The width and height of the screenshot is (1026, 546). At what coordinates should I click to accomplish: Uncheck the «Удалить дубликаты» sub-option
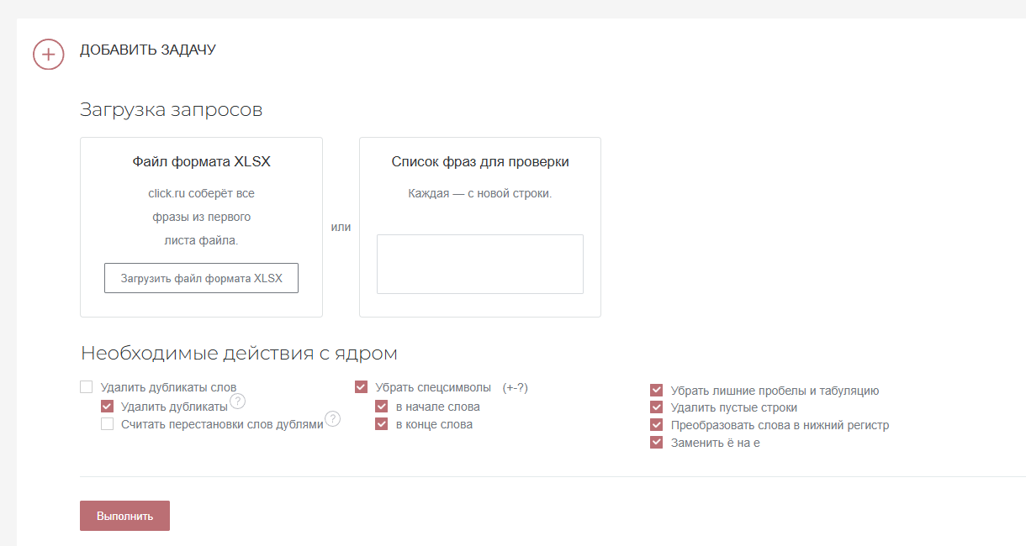coord(107,407)
